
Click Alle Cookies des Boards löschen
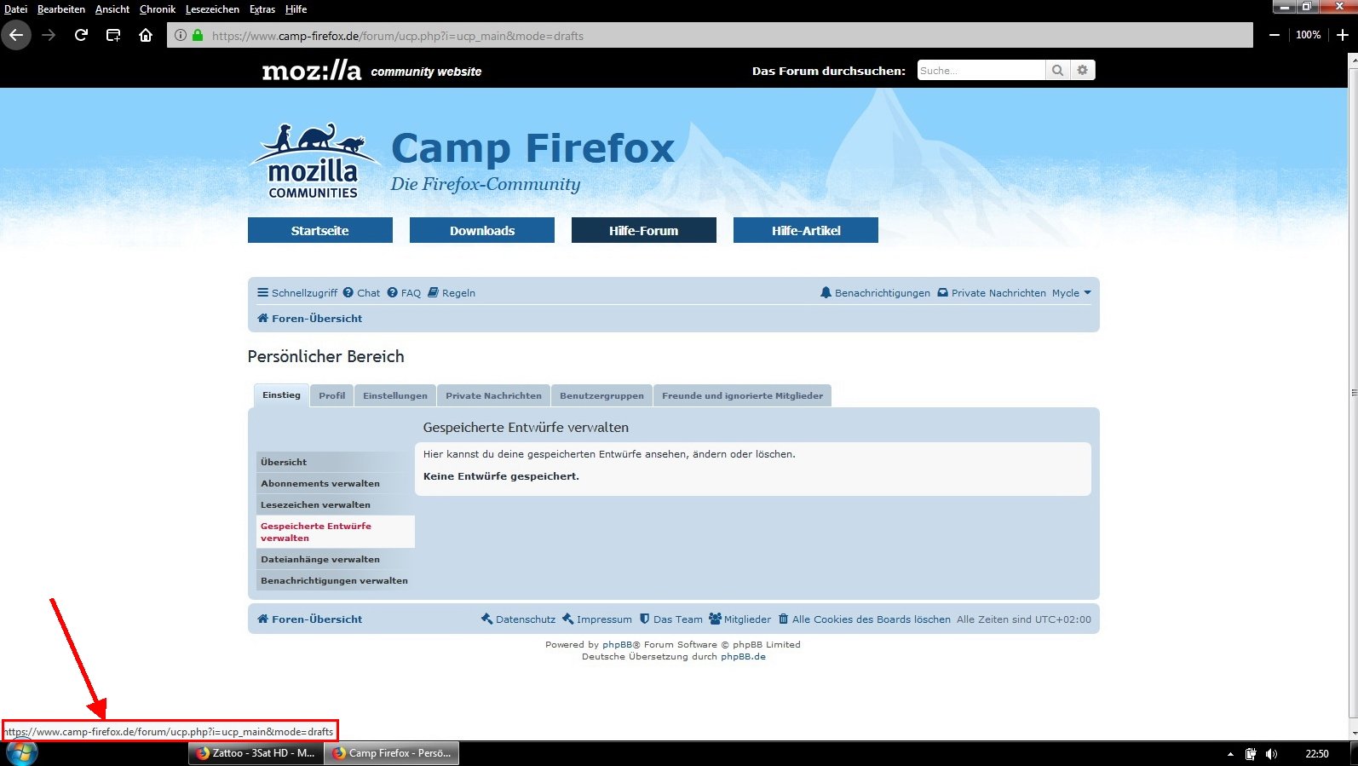coord(865,619)
